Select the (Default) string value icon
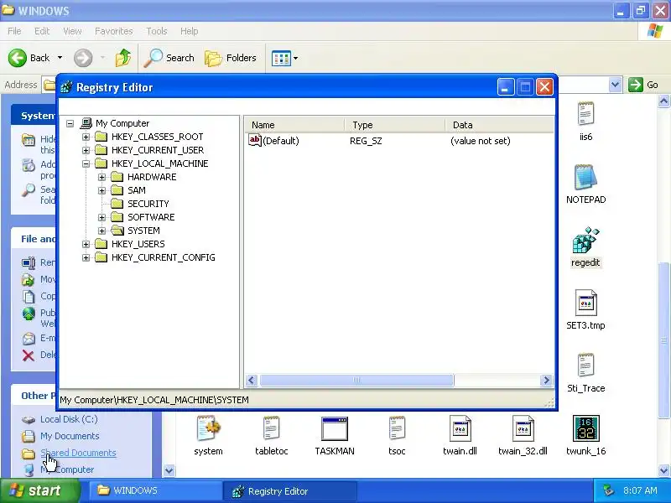 click(255, 140)
